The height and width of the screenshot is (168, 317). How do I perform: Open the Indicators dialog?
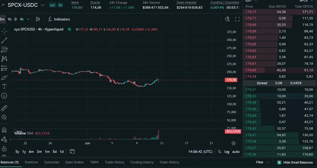(x=59, y=19)
